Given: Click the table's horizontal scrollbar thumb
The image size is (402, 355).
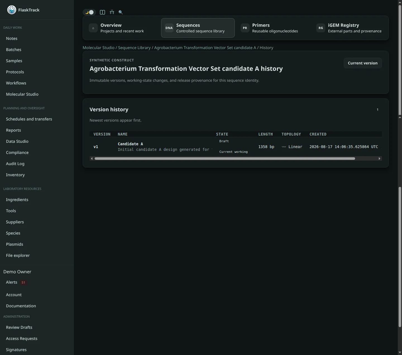Looking at the screenshot, I should (x=225, y=159).
